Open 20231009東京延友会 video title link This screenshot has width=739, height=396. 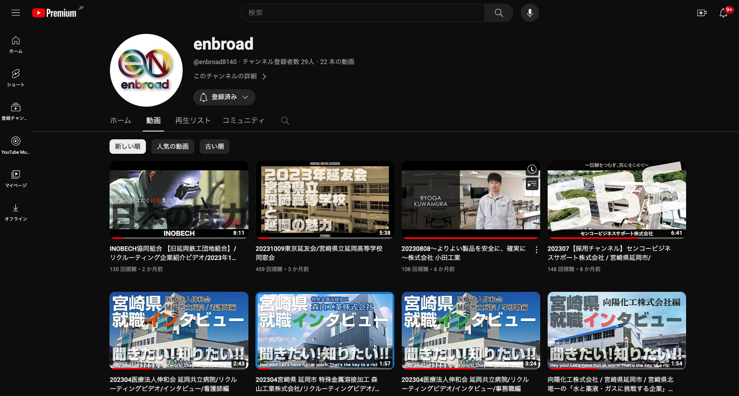319,253
